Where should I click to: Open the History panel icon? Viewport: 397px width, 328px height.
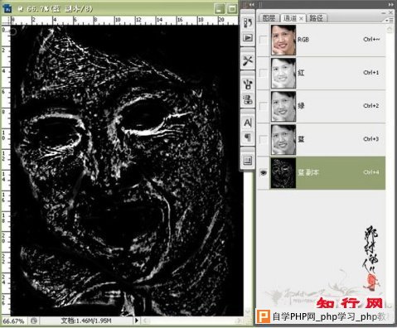pyautogui.click(x=248, y=22)
